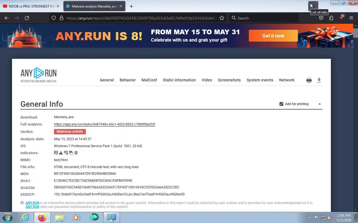Viewport: 358px width, 223px height.
Task: Jump to MalConf section
Action: [x=149, y=80]
